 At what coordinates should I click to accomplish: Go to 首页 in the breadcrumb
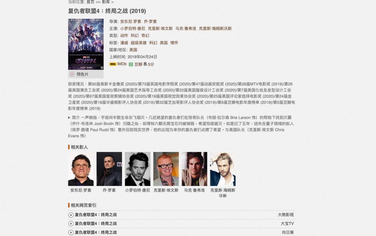click(x=90, y=2)
